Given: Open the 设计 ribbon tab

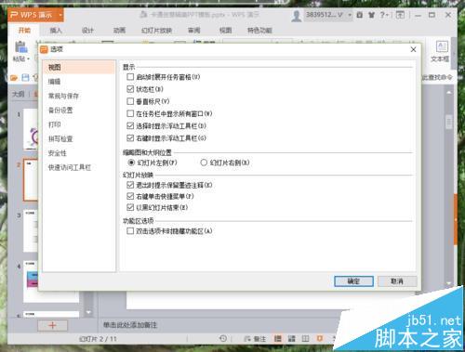Looking at the screenshot, I should [x=87, y=31].
